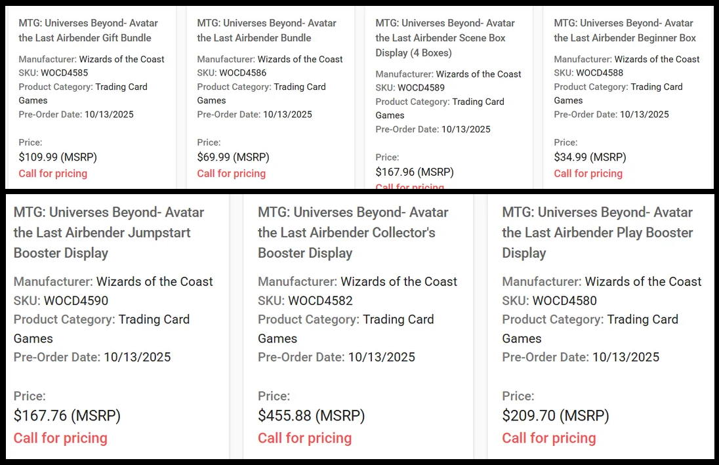Viewport: 719px width, 465px height.
Task: Click the $209.70 MSRP price
Action: click(556, 415)
